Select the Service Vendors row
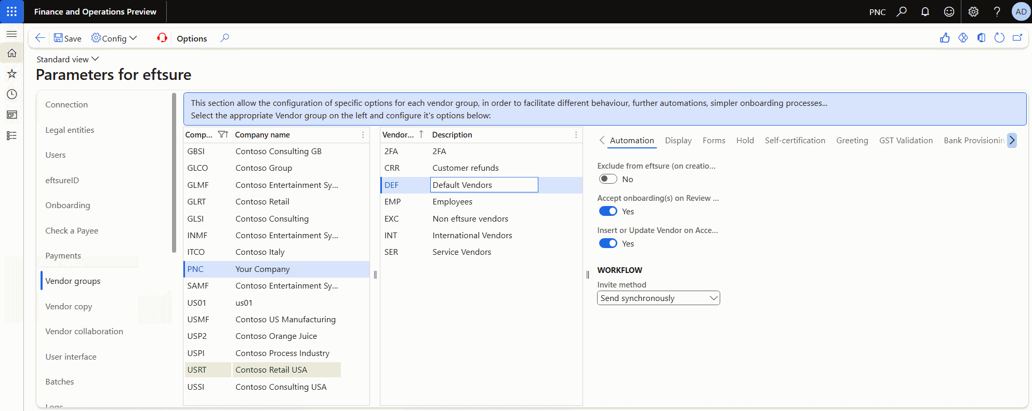The height and width of the screenshot is (411, 1032). [481, 252]
